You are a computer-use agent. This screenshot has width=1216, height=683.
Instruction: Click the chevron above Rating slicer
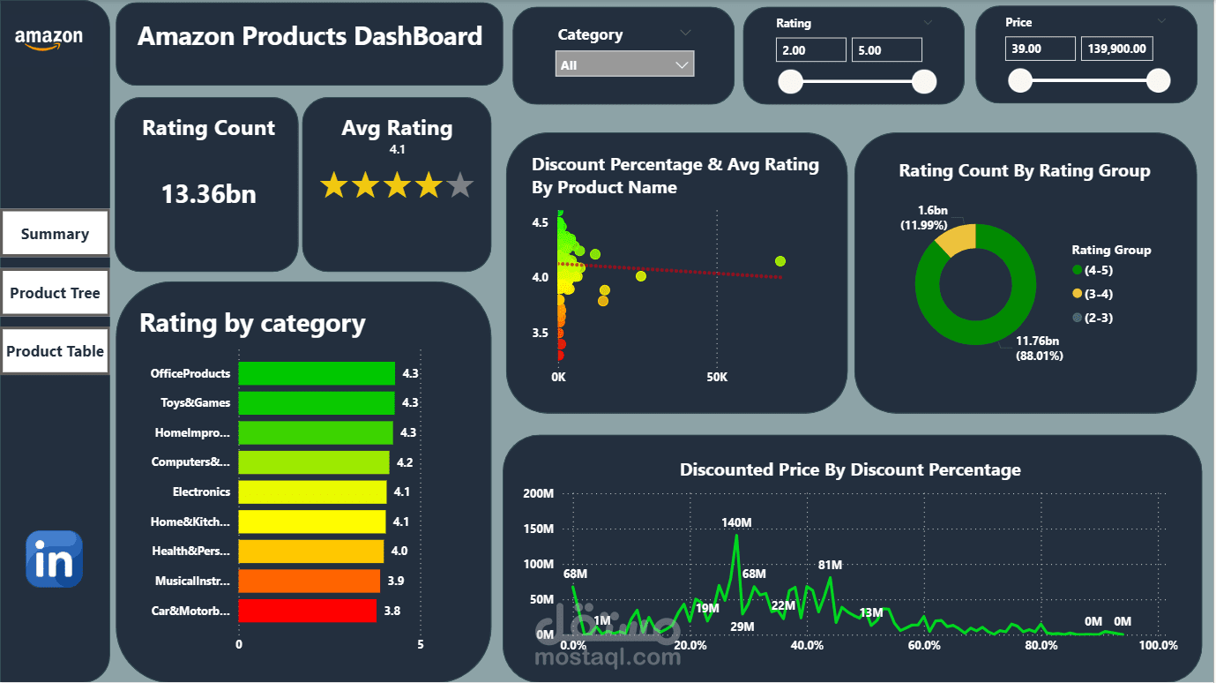928,22
